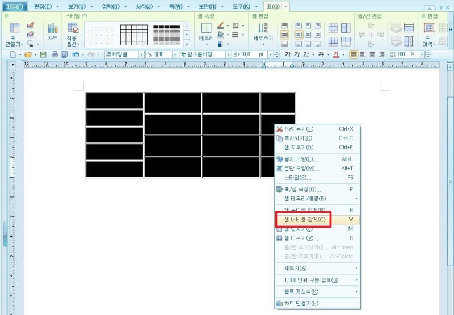Choose 글자 모양(L) in context menu
The width and height of the screenshot is (454, 315).
pos(317,159)
